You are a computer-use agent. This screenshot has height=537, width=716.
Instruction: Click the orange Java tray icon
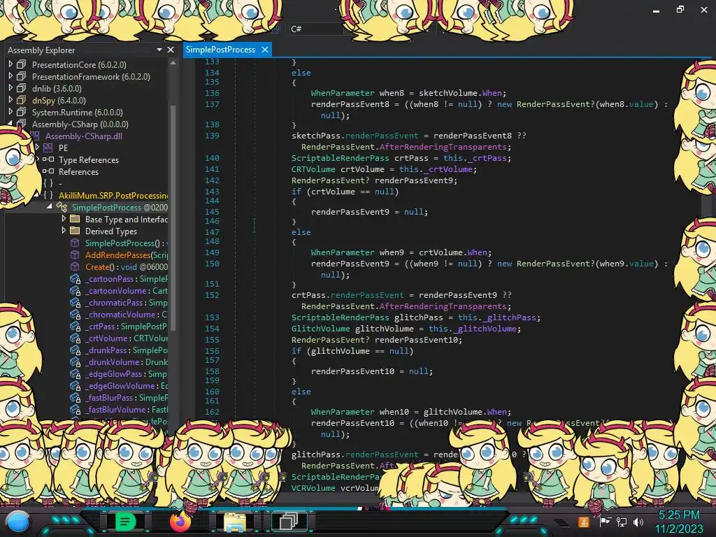(x=584, y=522)
